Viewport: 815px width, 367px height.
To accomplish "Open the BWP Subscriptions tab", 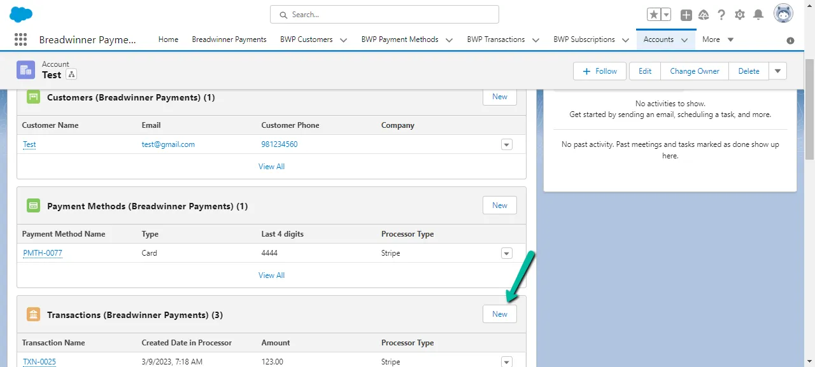I will 584,39.
